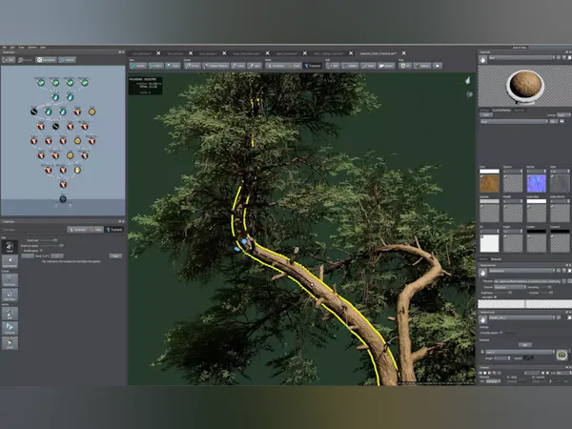Image resolution: width=572 pixels, height=429 pixels.
Task: Switch viewport to Node mode
Action: point(295,66)
